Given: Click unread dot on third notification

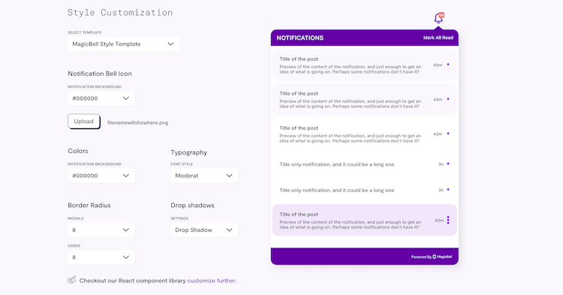Looking at the screenshot, I should click(x=448, y=134).
